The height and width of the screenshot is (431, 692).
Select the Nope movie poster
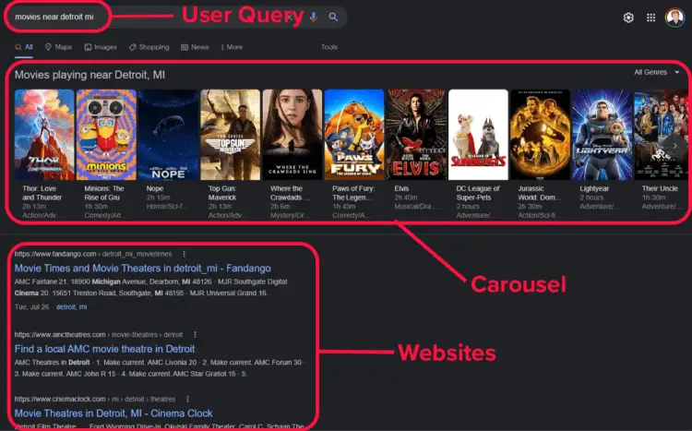coord(168,135)
